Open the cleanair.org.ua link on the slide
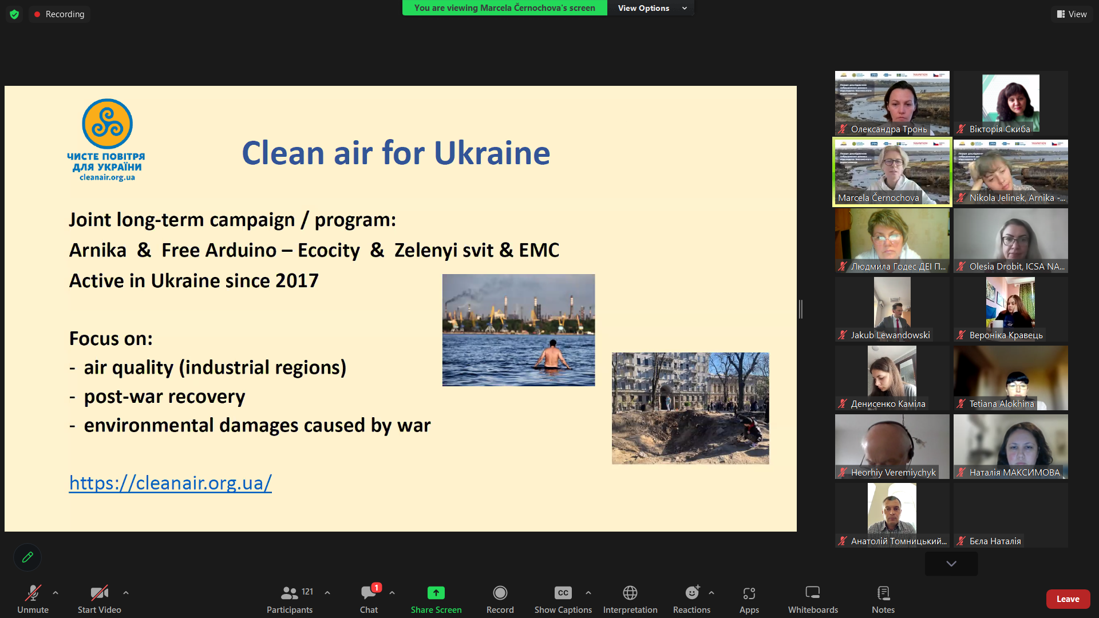The height and width of the screenshot is (618, 1099). pos(170,483)
